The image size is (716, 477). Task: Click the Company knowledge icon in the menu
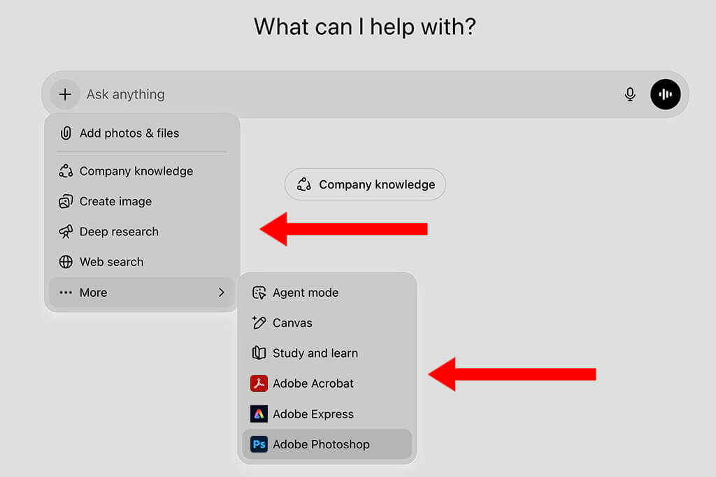pos(66,171)
